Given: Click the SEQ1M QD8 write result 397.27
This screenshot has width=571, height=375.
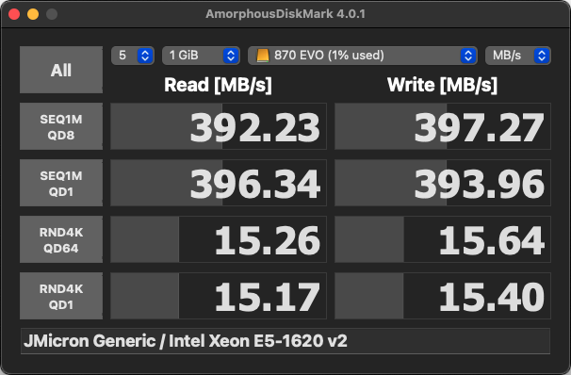Looking at the screenshot, I should coord(443,126).
